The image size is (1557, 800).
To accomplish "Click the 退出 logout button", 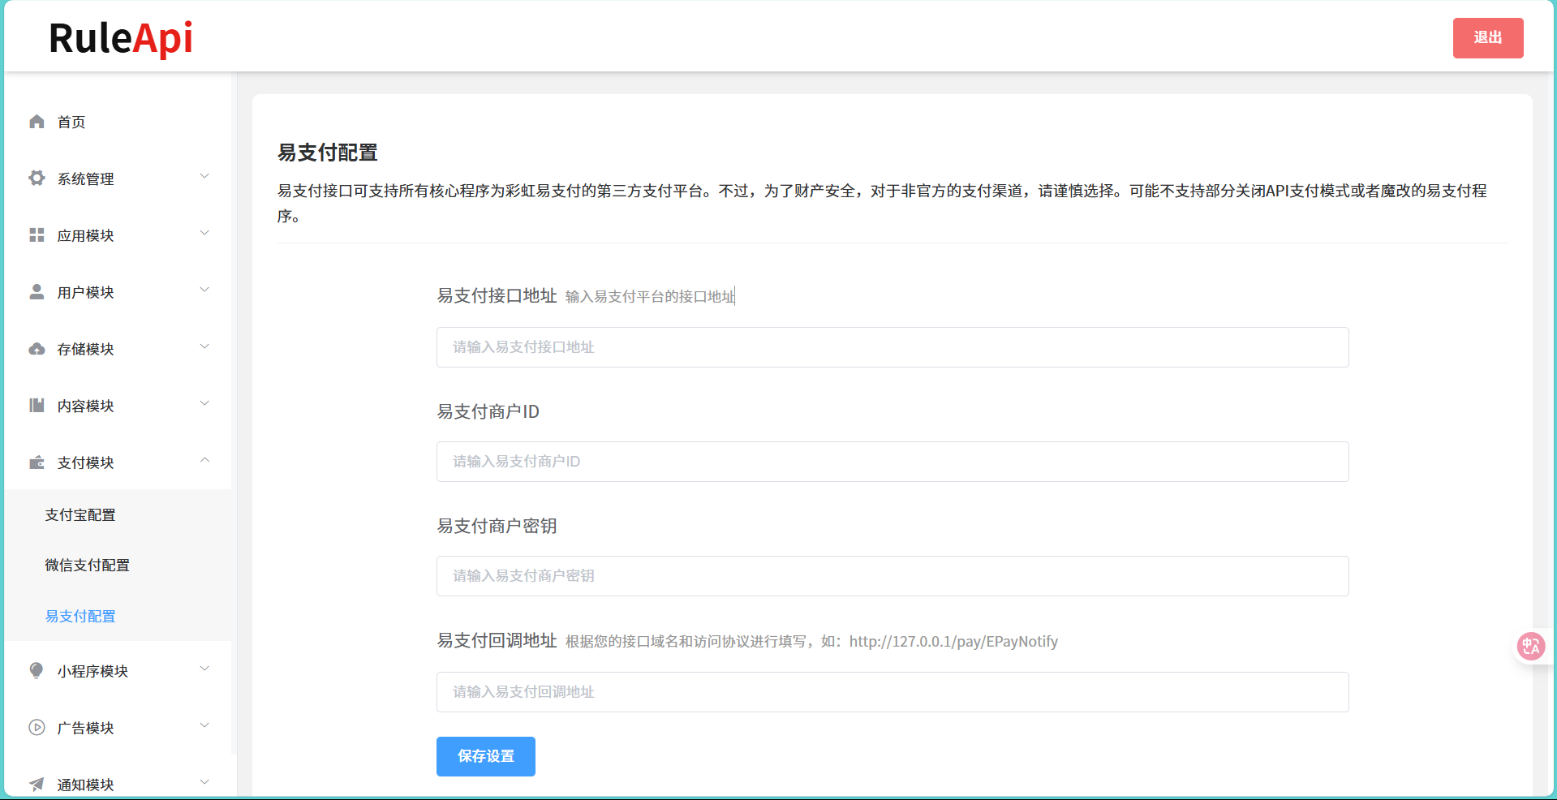I will coord(1488,37).
